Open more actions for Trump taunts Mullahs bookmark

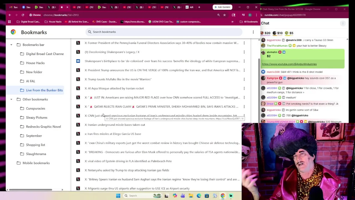coord(244,79)
